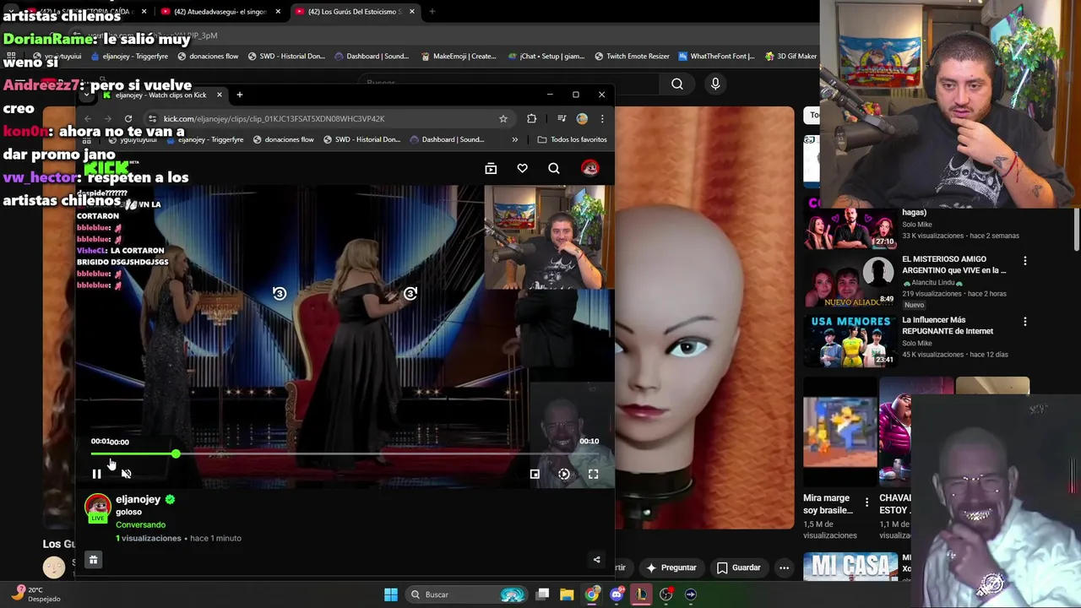Open options for La Influencer Más Repugnante video
Image resolution: width=1081 pixels, height=608 pixels.
[x=1024, y=322]
